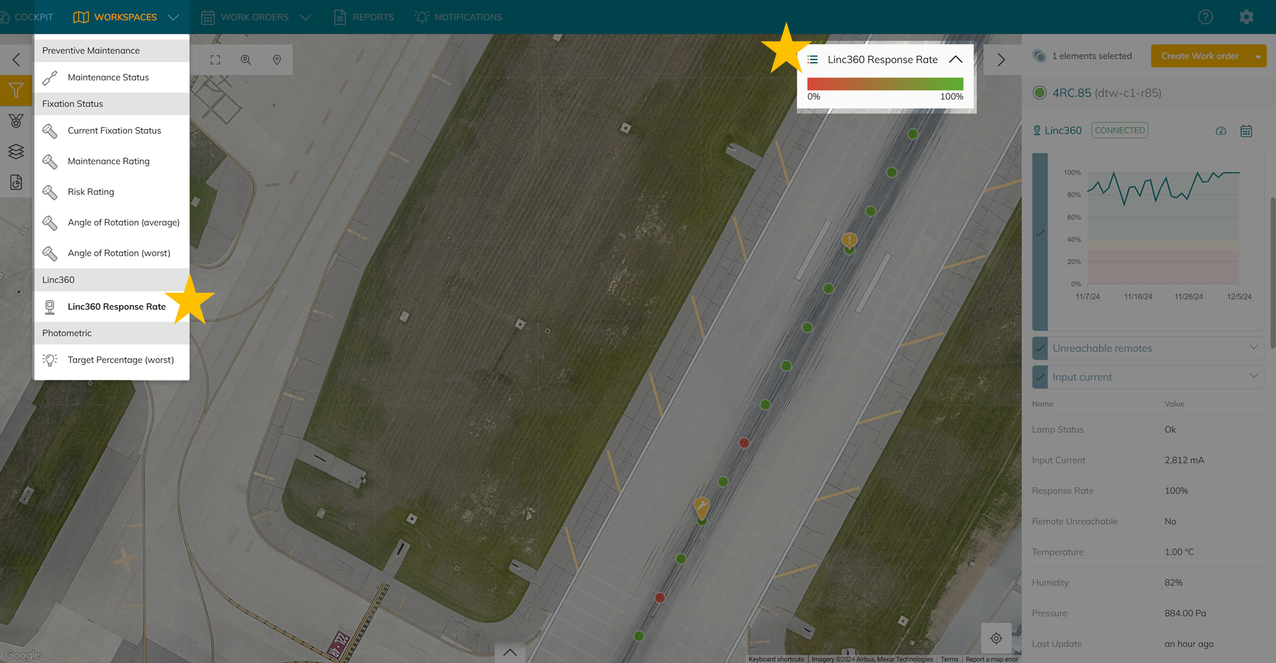Click the magnifier zoom icon on map toolbar
The image size is (1276, 663).
tap(246, 60)
